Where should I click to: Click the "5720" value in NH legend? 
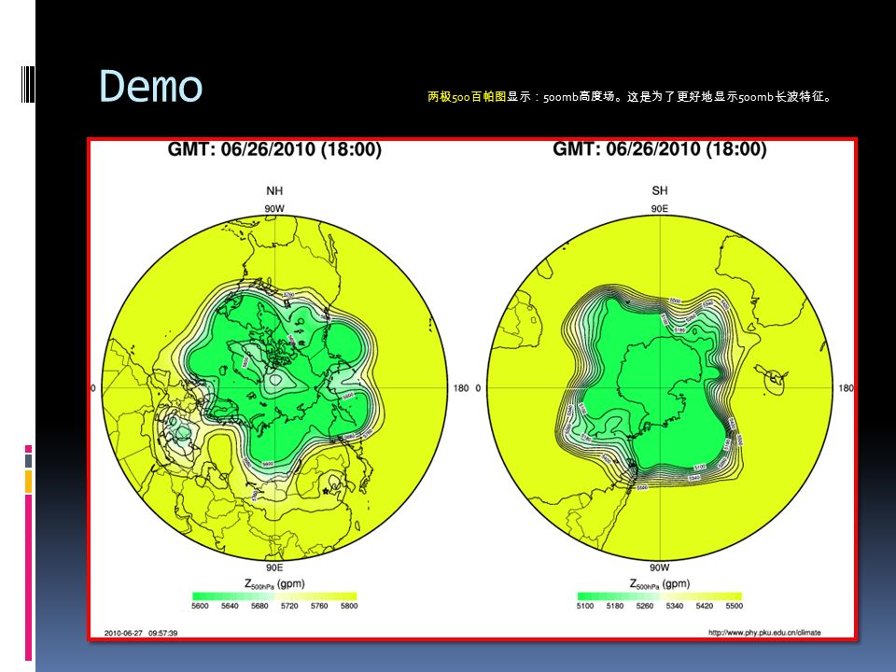pyautogui.click(x=289, y=606)
